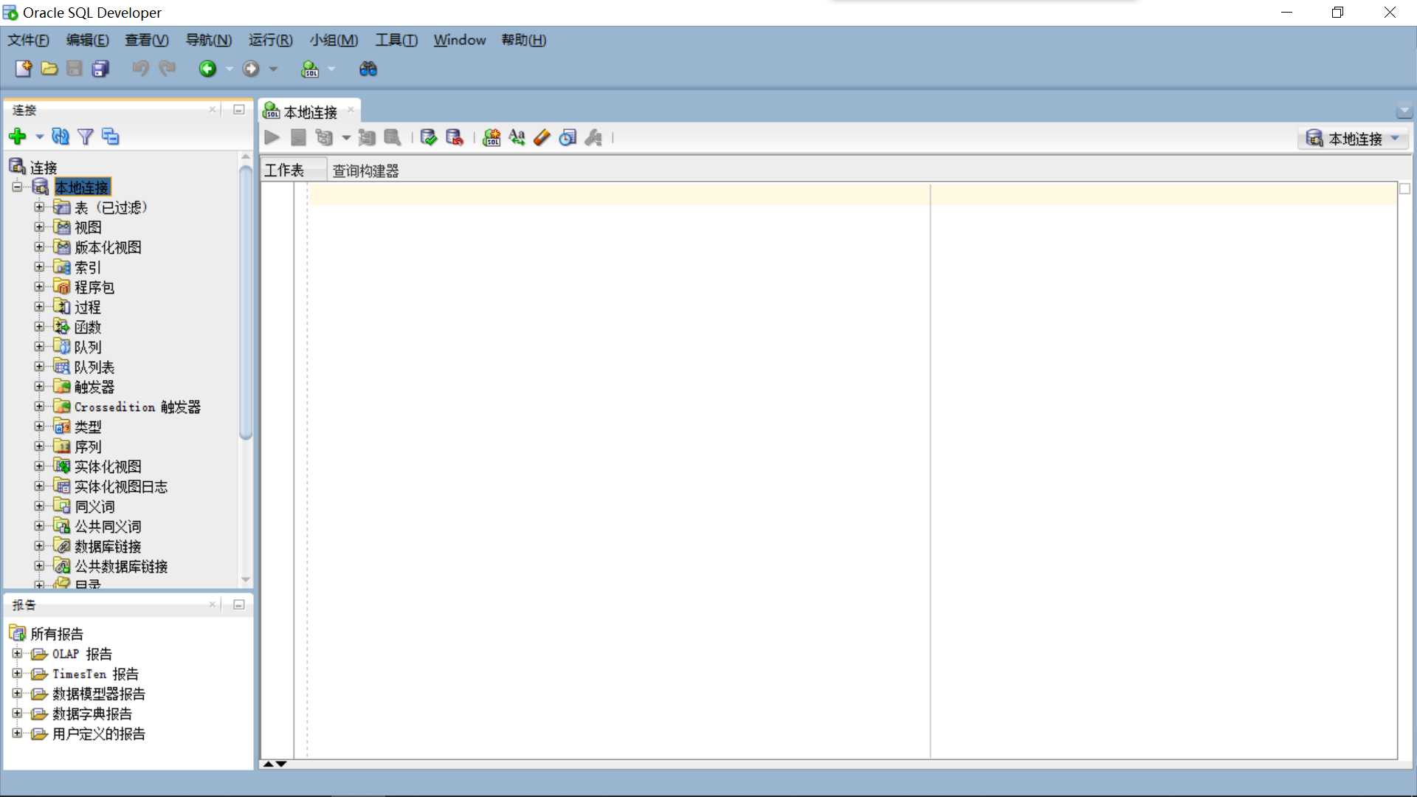Click the Filter funnel icon in connections panel
Viewport: 1417px width, 797px height.
pyautogui.click(x=86, y=137)
